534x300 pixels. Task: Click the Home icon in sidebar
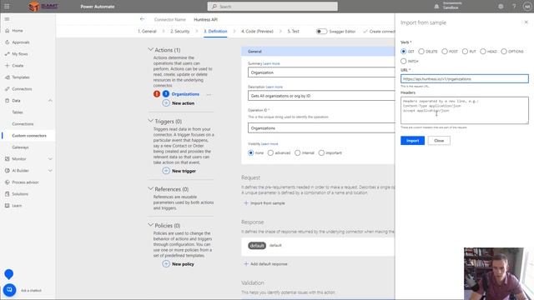coord(8,31)
